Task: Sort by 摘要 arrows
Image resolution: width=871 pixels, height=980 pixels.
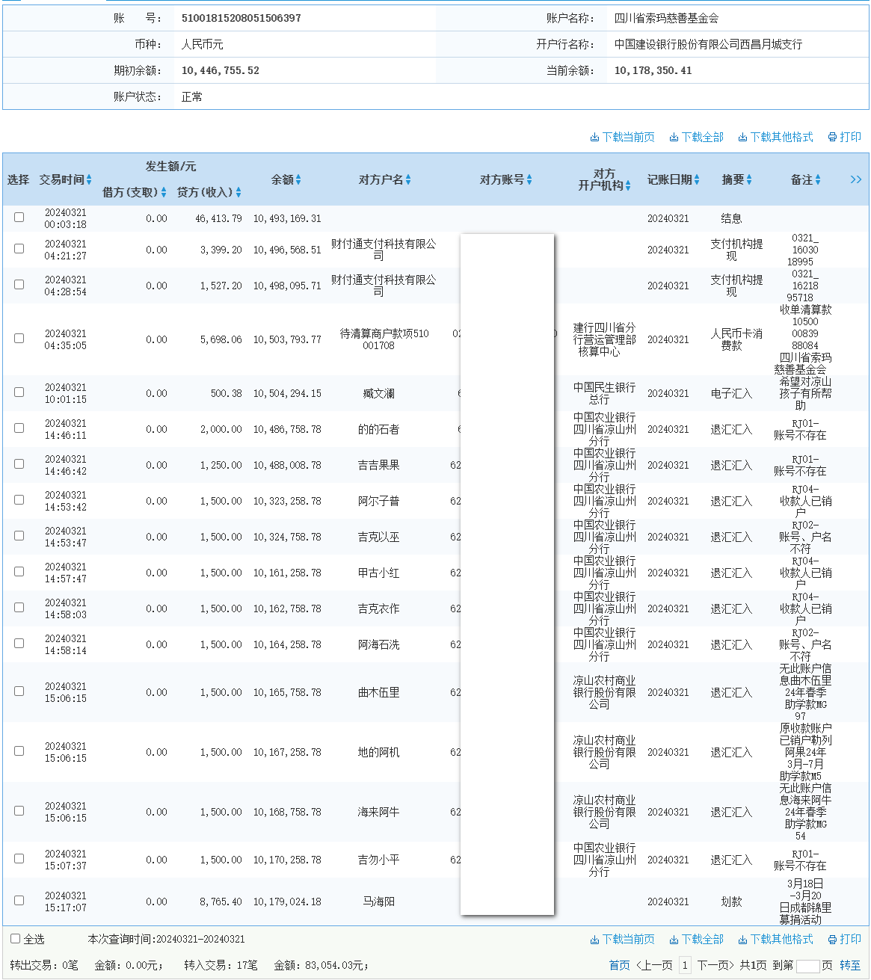Action: click(749, 179)
